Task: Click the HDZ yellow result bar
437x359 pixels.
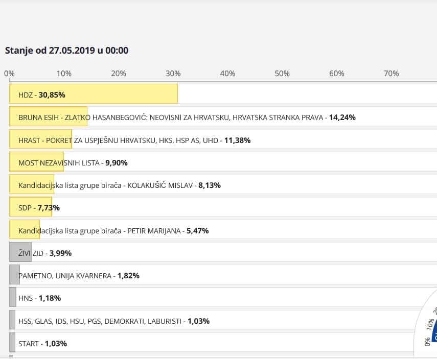Action: (x=94, y=94)
